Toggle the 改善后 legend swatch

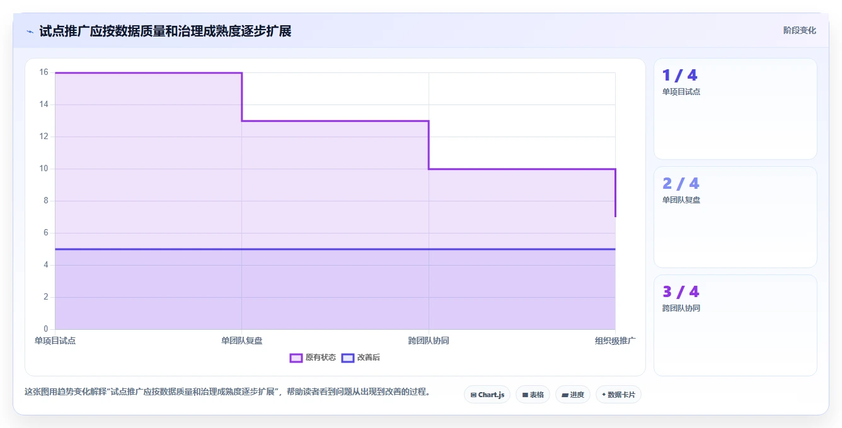point(348,358)
